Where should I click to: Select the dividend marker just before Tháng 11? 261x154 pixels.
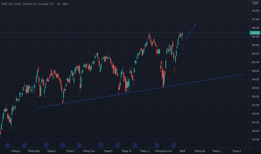point(136,145)
